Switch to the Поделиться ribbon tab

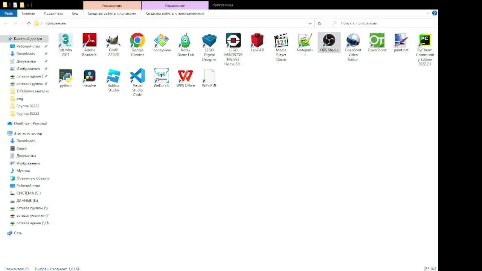(x=53, y=13)
